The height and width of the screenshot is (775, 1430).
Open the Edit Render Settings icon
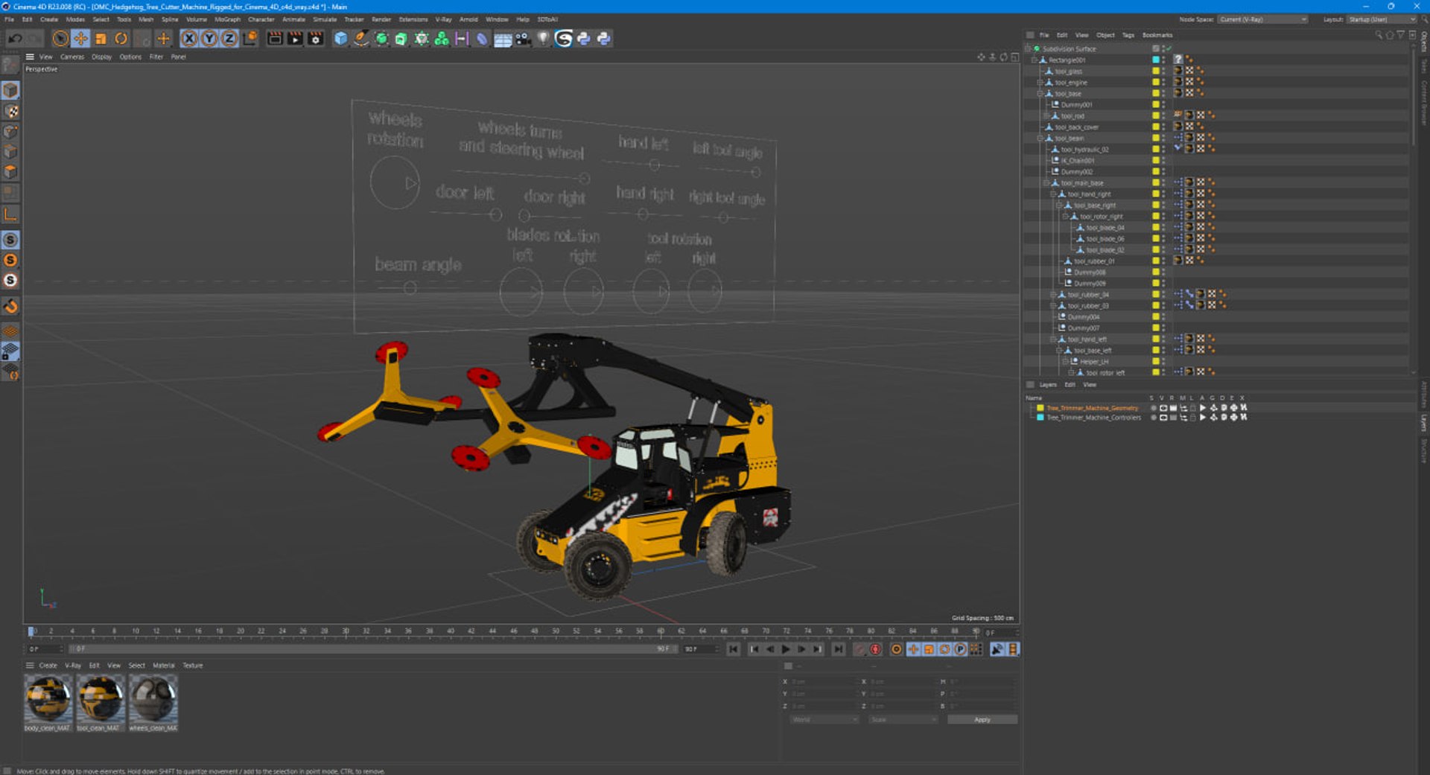(x=316, y=39)
